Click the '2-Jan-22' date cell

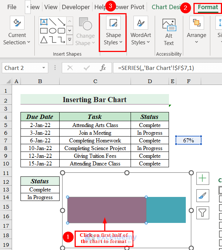40,125
